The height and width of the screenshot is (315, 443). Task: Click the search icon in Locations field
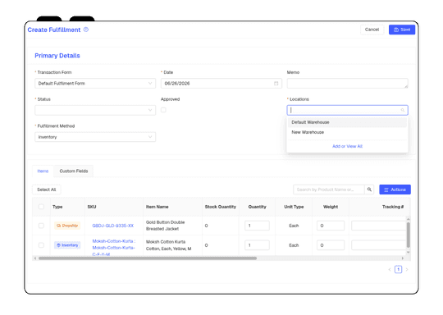[403, 110]
